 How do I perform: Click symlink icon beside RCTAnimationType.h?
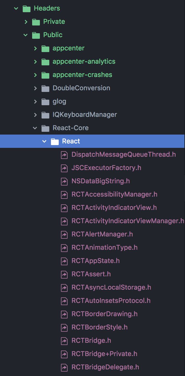(64, 248)
